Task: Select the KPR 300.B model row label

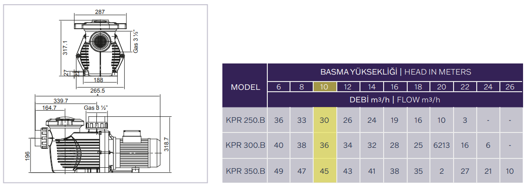Action: 246,145
